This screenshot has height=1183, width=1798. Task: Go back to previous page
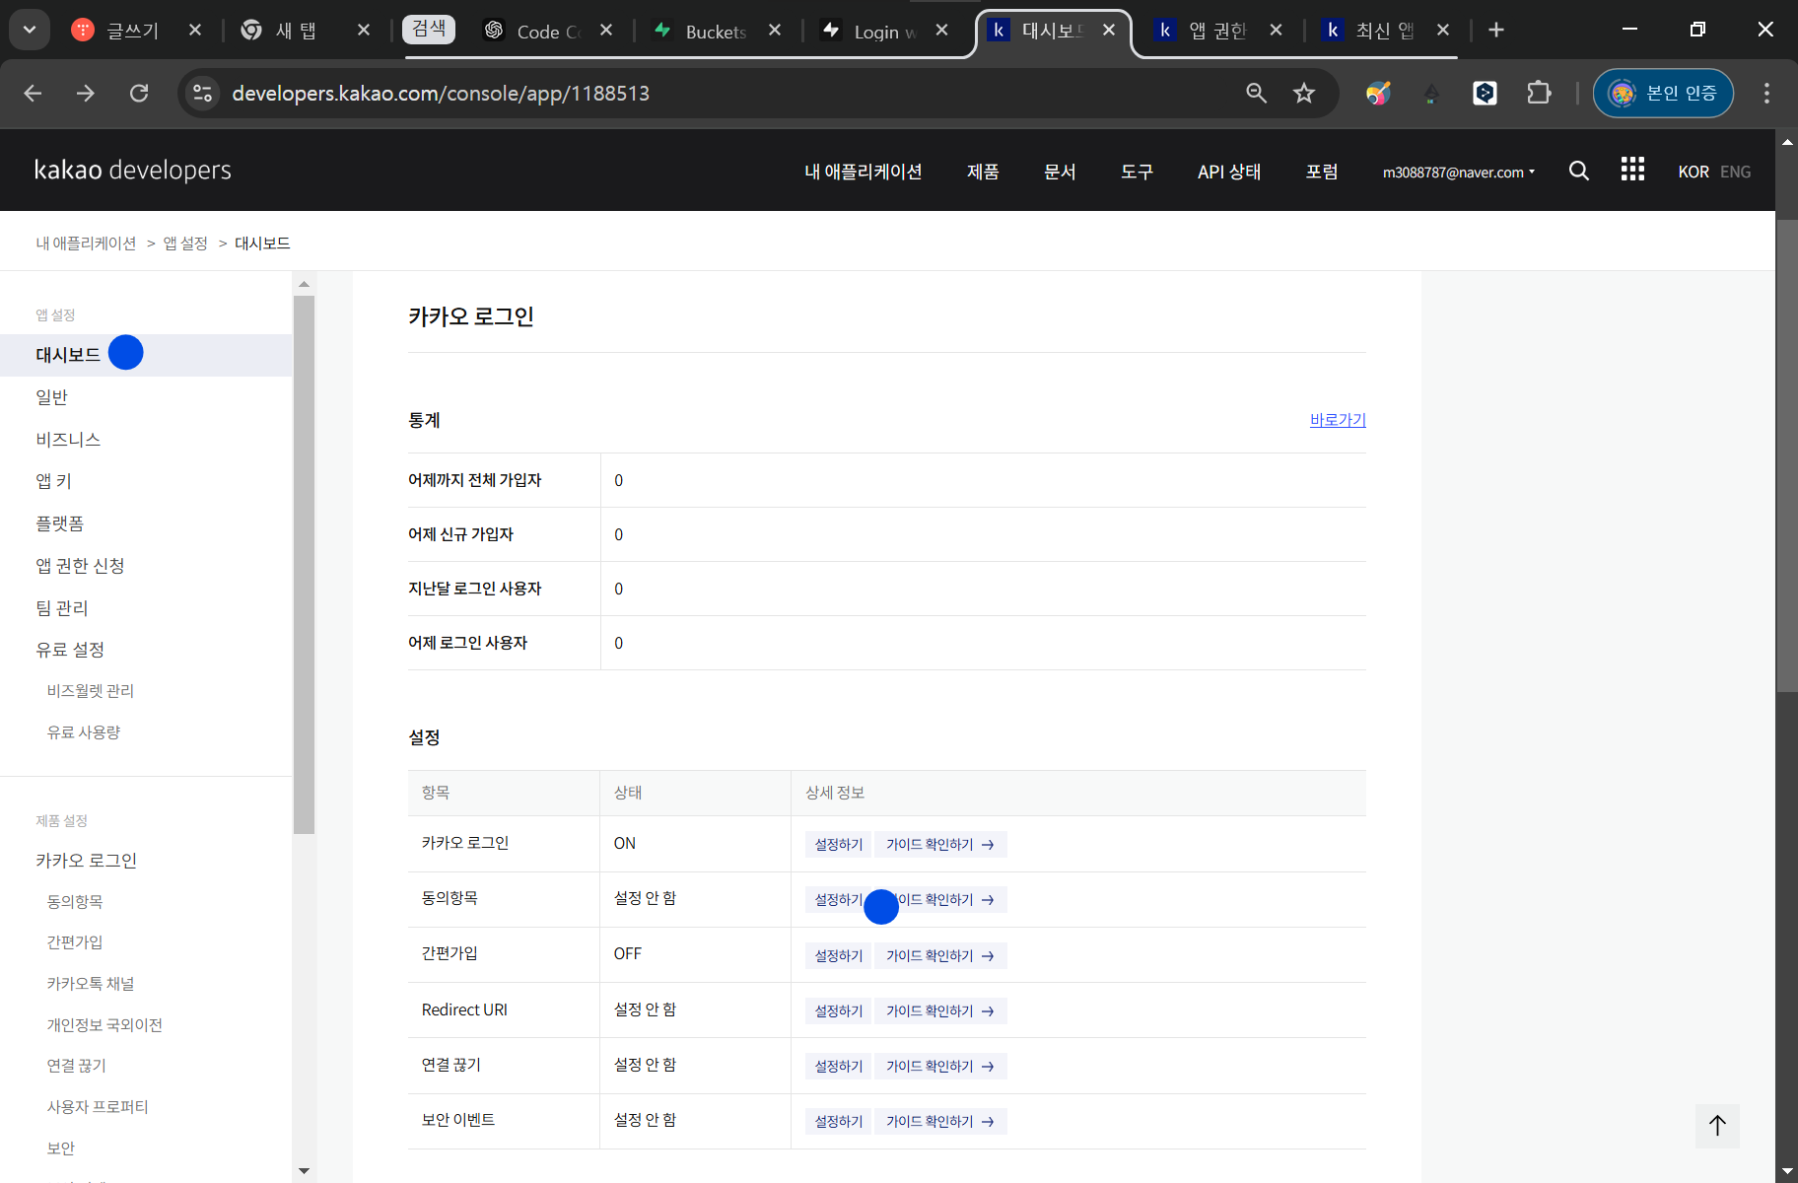click(x=33, y=93)
